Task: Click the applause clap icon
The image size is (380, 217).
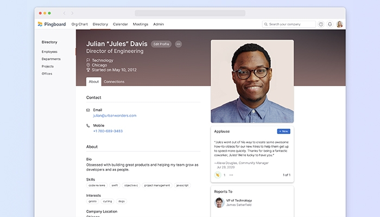Action: coord(218,175)
